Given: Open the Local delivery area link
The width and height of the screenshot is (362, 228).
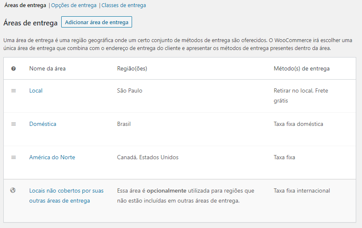Looking at the screenshot, I should pyautogui.click(x=36, y=90).
